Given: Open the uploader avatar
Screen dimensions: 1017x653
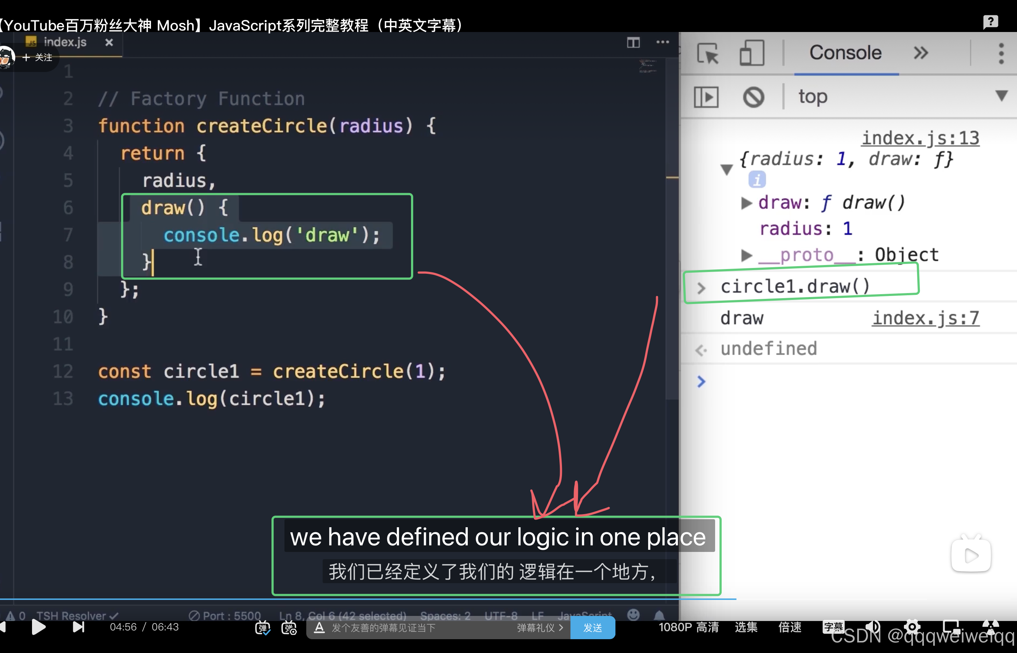Looking at the screenshot, I should (x=6, y=57).
